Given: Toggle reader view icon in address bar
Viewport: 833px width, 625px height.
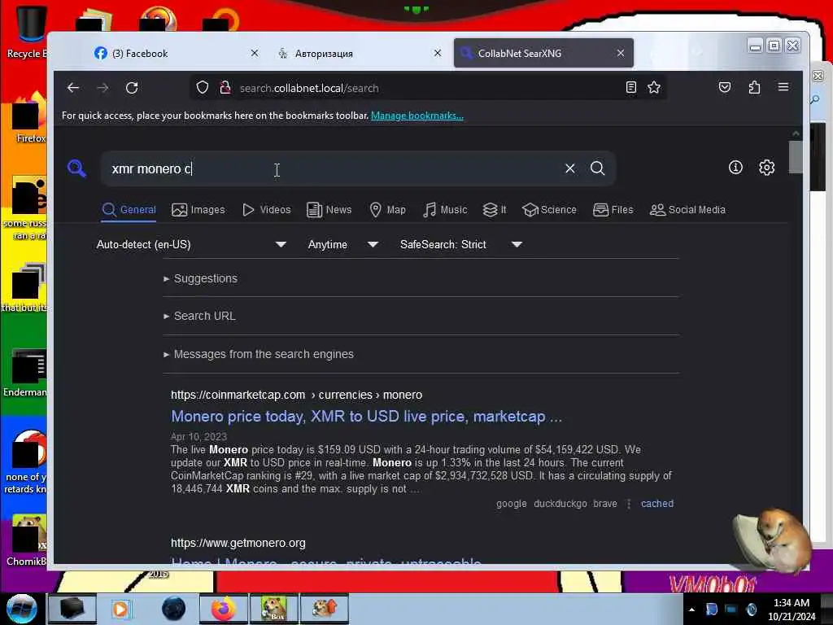Looking at the screenshot, I should pyautogui.click(x=630, y=87).
